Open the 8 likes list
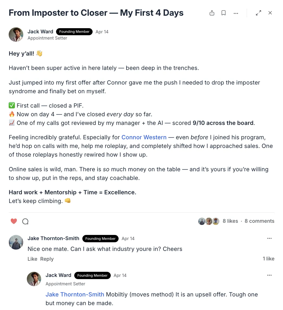This screenshot has width=283, height=310. pyautogui.click(x=230, y=221)
